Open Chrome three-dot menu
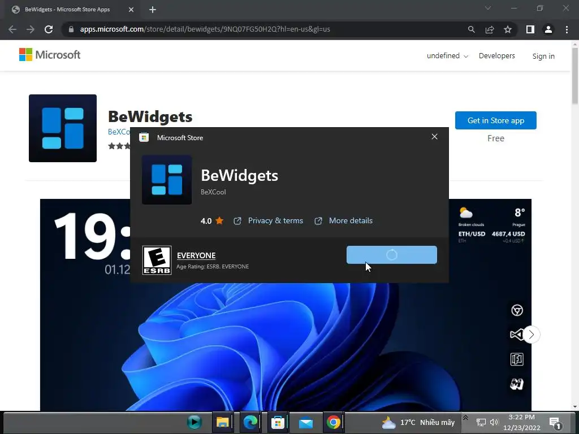Screen dimensions: 579x434 (567, 29)
